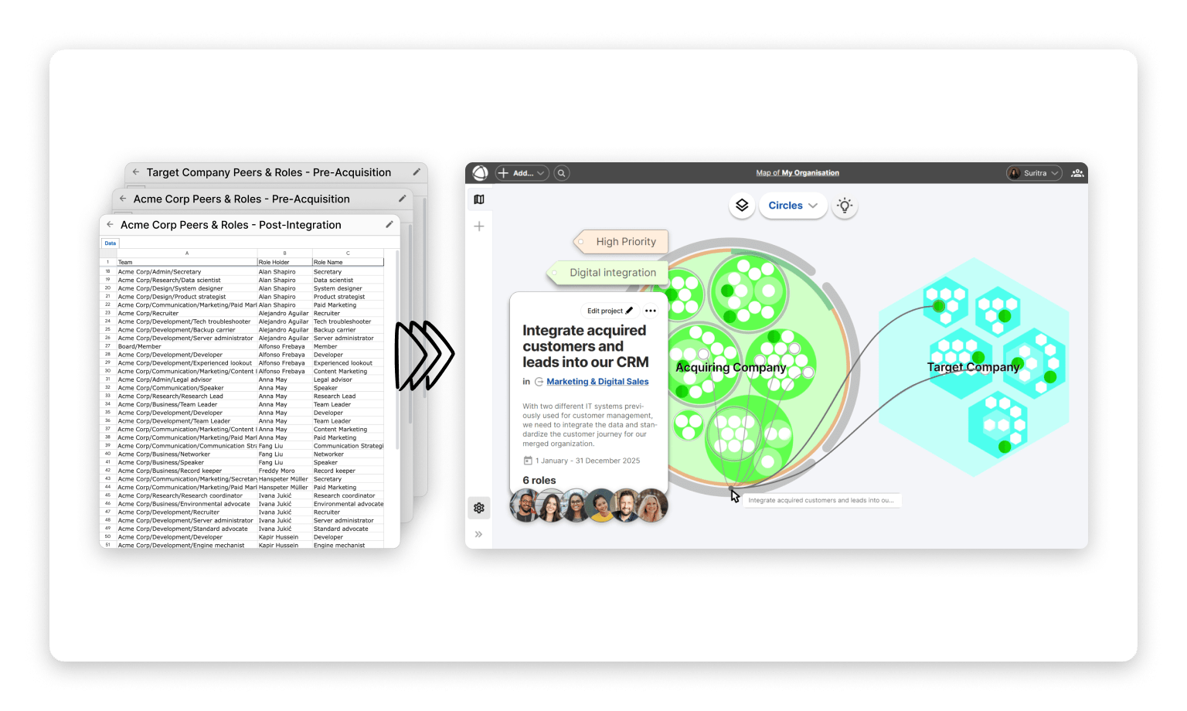
Task: Click the plus icon in the left sidebar
Action: [x=479, y=226]
